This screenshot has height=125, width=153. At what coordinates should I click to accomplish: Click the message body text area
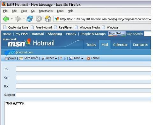pos(78,113)
